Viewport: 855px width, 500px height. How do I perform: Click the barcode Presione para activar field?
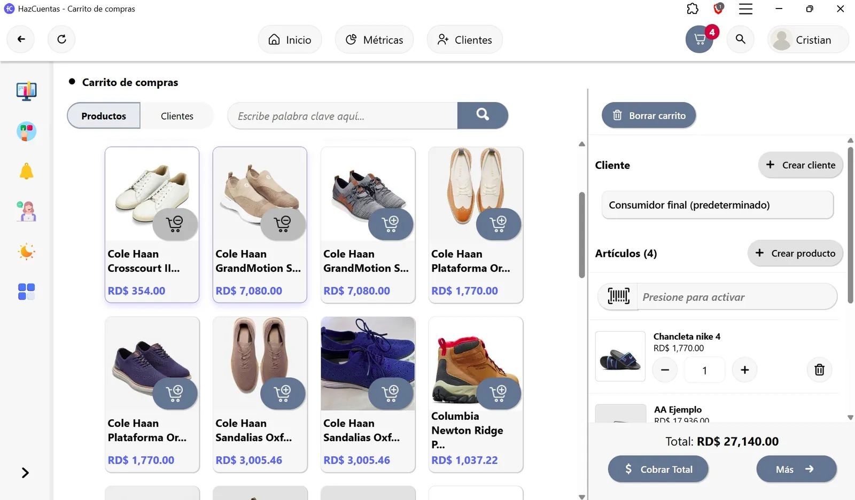coord(736,296)
